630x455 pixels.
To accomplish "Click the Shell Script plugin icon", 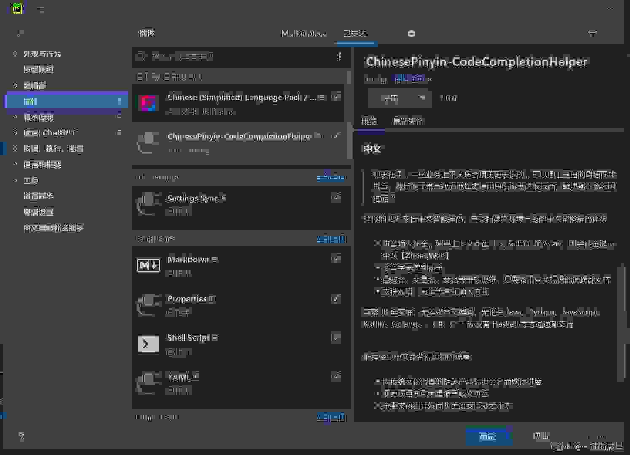I will point(148,344).
